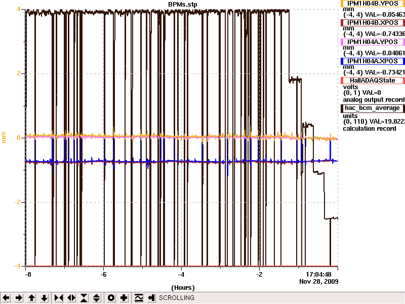Pan the plot down with down arrow

coord(44,298)
